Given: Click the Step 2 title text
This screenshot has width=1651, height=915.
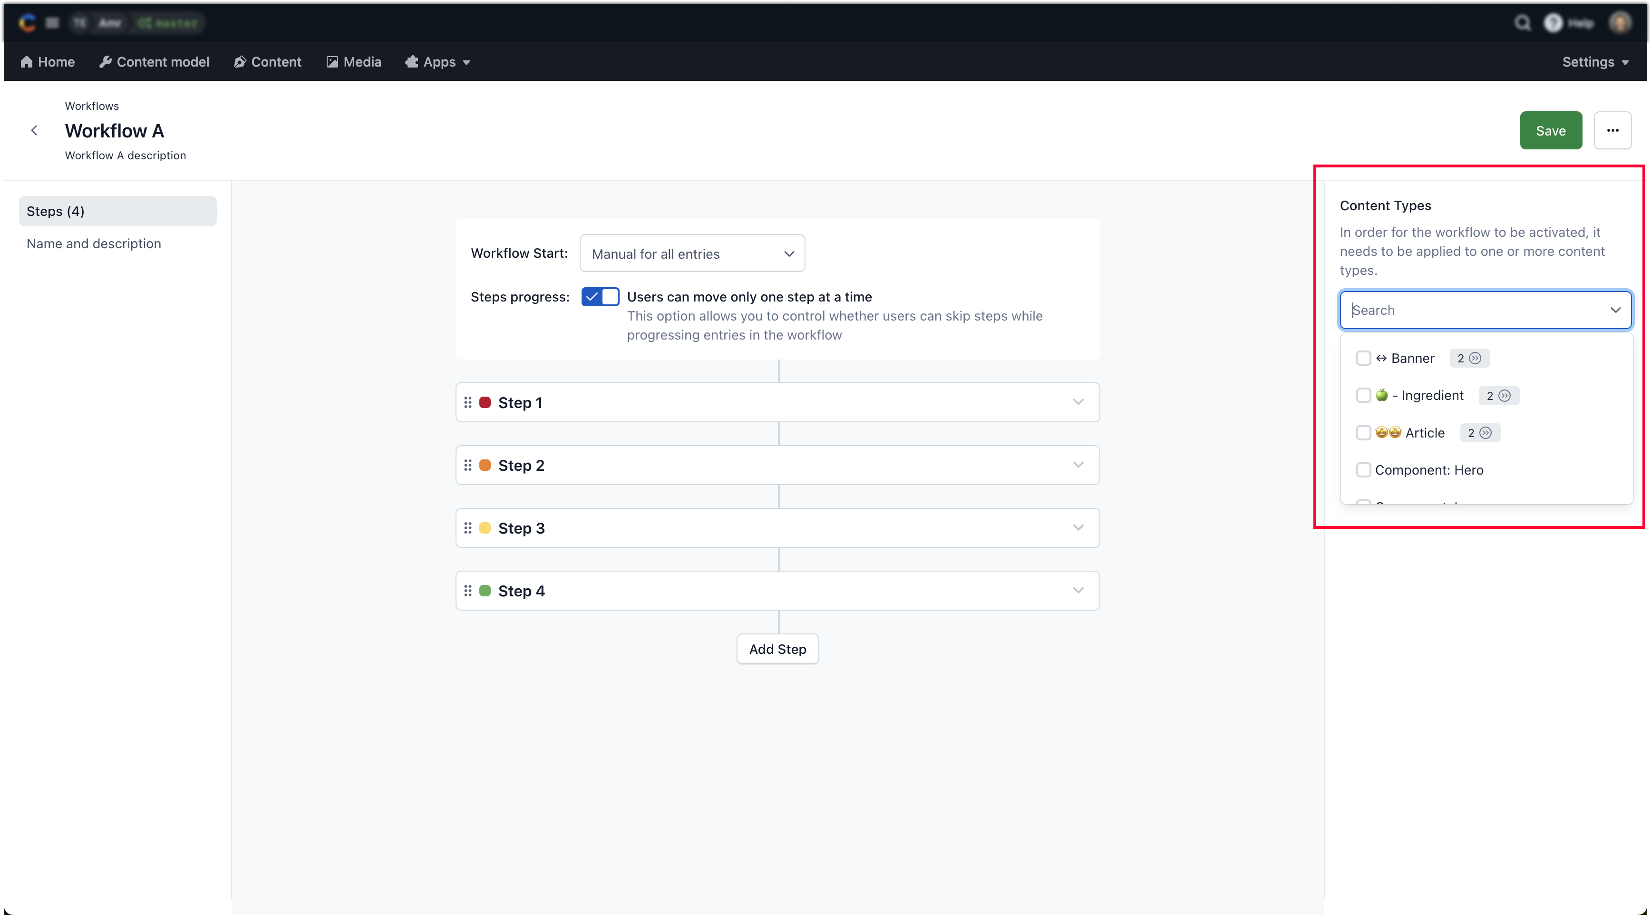Looking at the screenshot, I should pos(521,466).
